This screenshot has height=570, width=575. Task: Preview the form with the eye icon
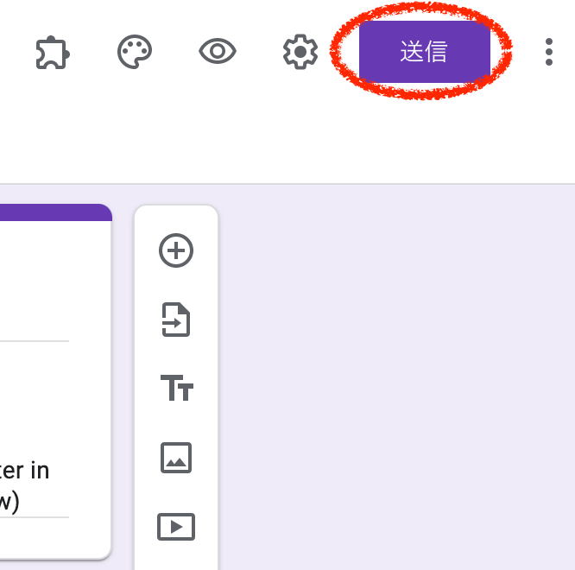tap(218, 51)
